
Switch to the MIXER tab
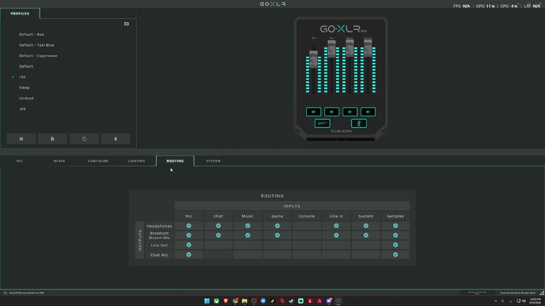click(59, 161)
